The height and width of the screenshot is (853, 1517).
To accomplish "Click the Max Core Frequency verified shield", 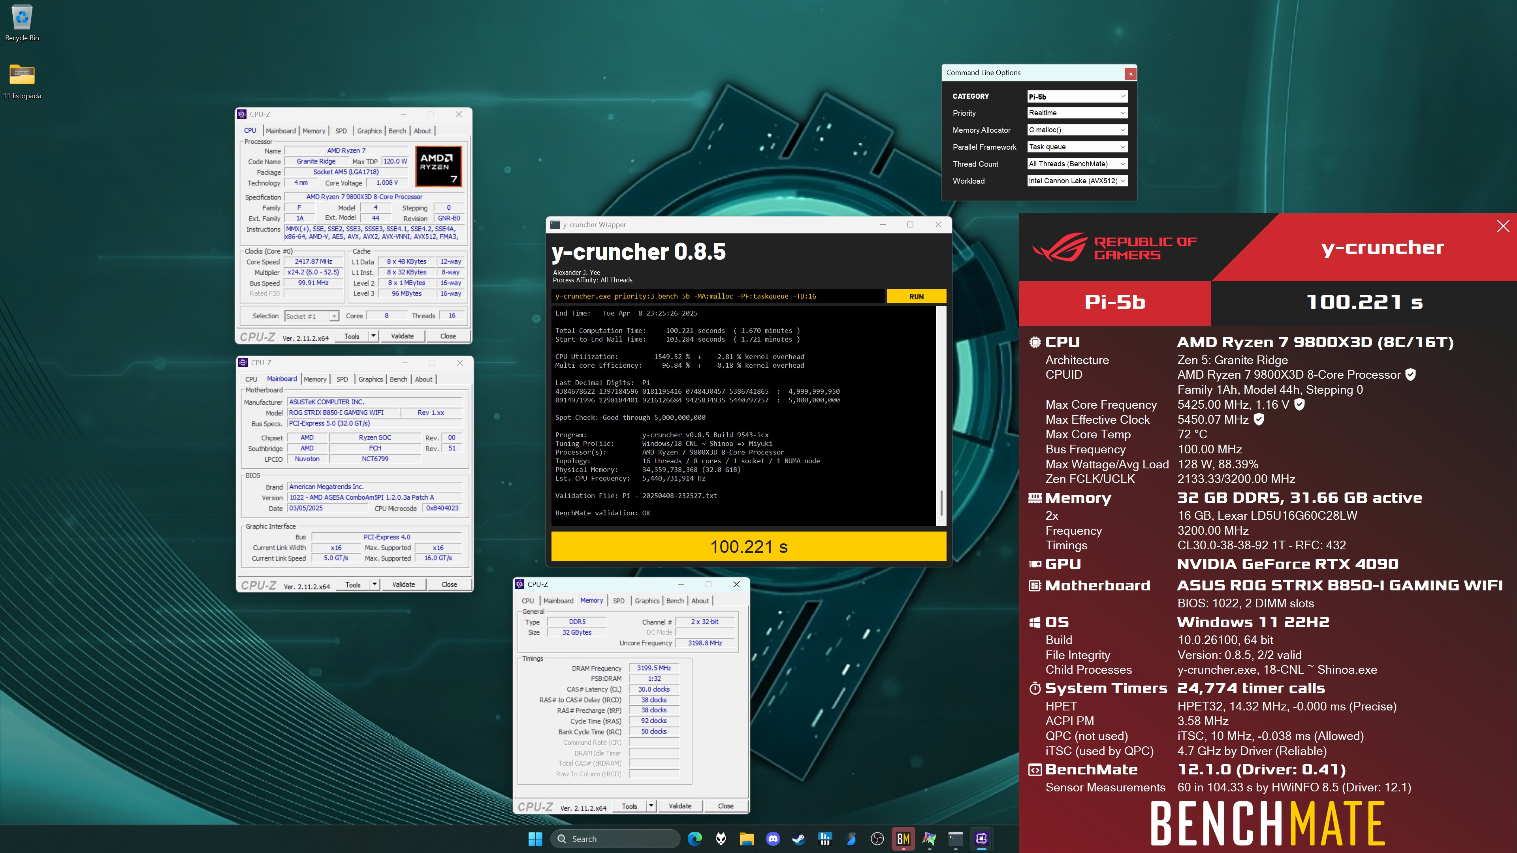I will pos(1300,404).
